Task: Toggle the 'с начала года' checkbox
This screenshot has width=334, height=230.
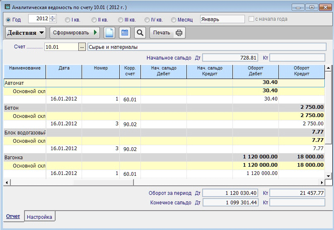Action: tap(251, 19)
